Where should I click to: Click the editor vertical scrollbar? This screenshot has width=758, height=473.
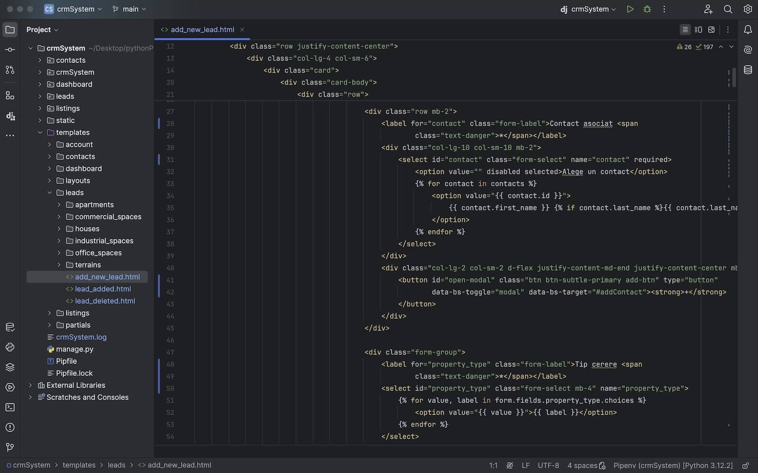point(734,77)
